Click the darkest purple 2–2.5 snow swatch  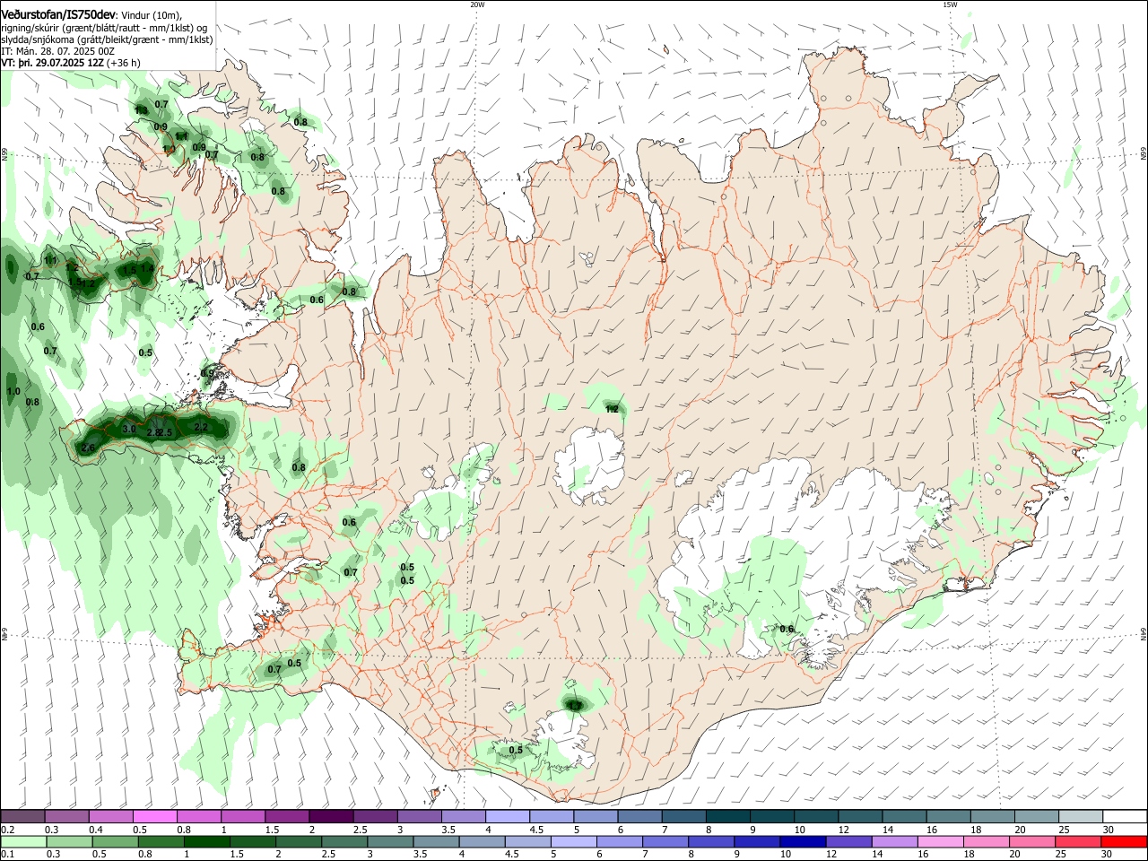[x=331, y=817]
